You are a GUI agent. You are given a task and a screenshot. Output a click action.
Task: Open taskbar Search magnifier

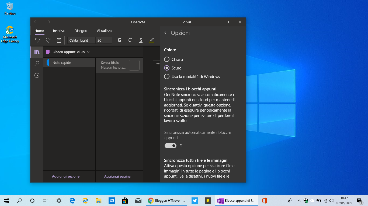pos(19,201)
